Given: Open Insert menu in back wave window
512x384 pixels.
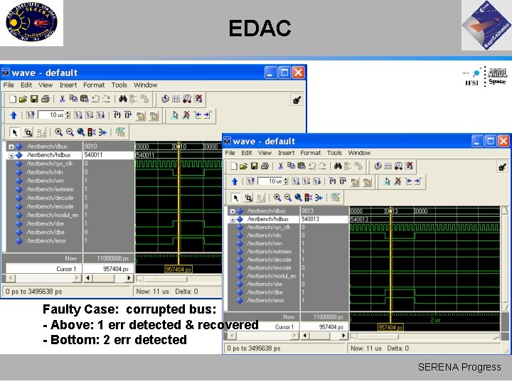Looking at the screenshot, I should [68, 85].
